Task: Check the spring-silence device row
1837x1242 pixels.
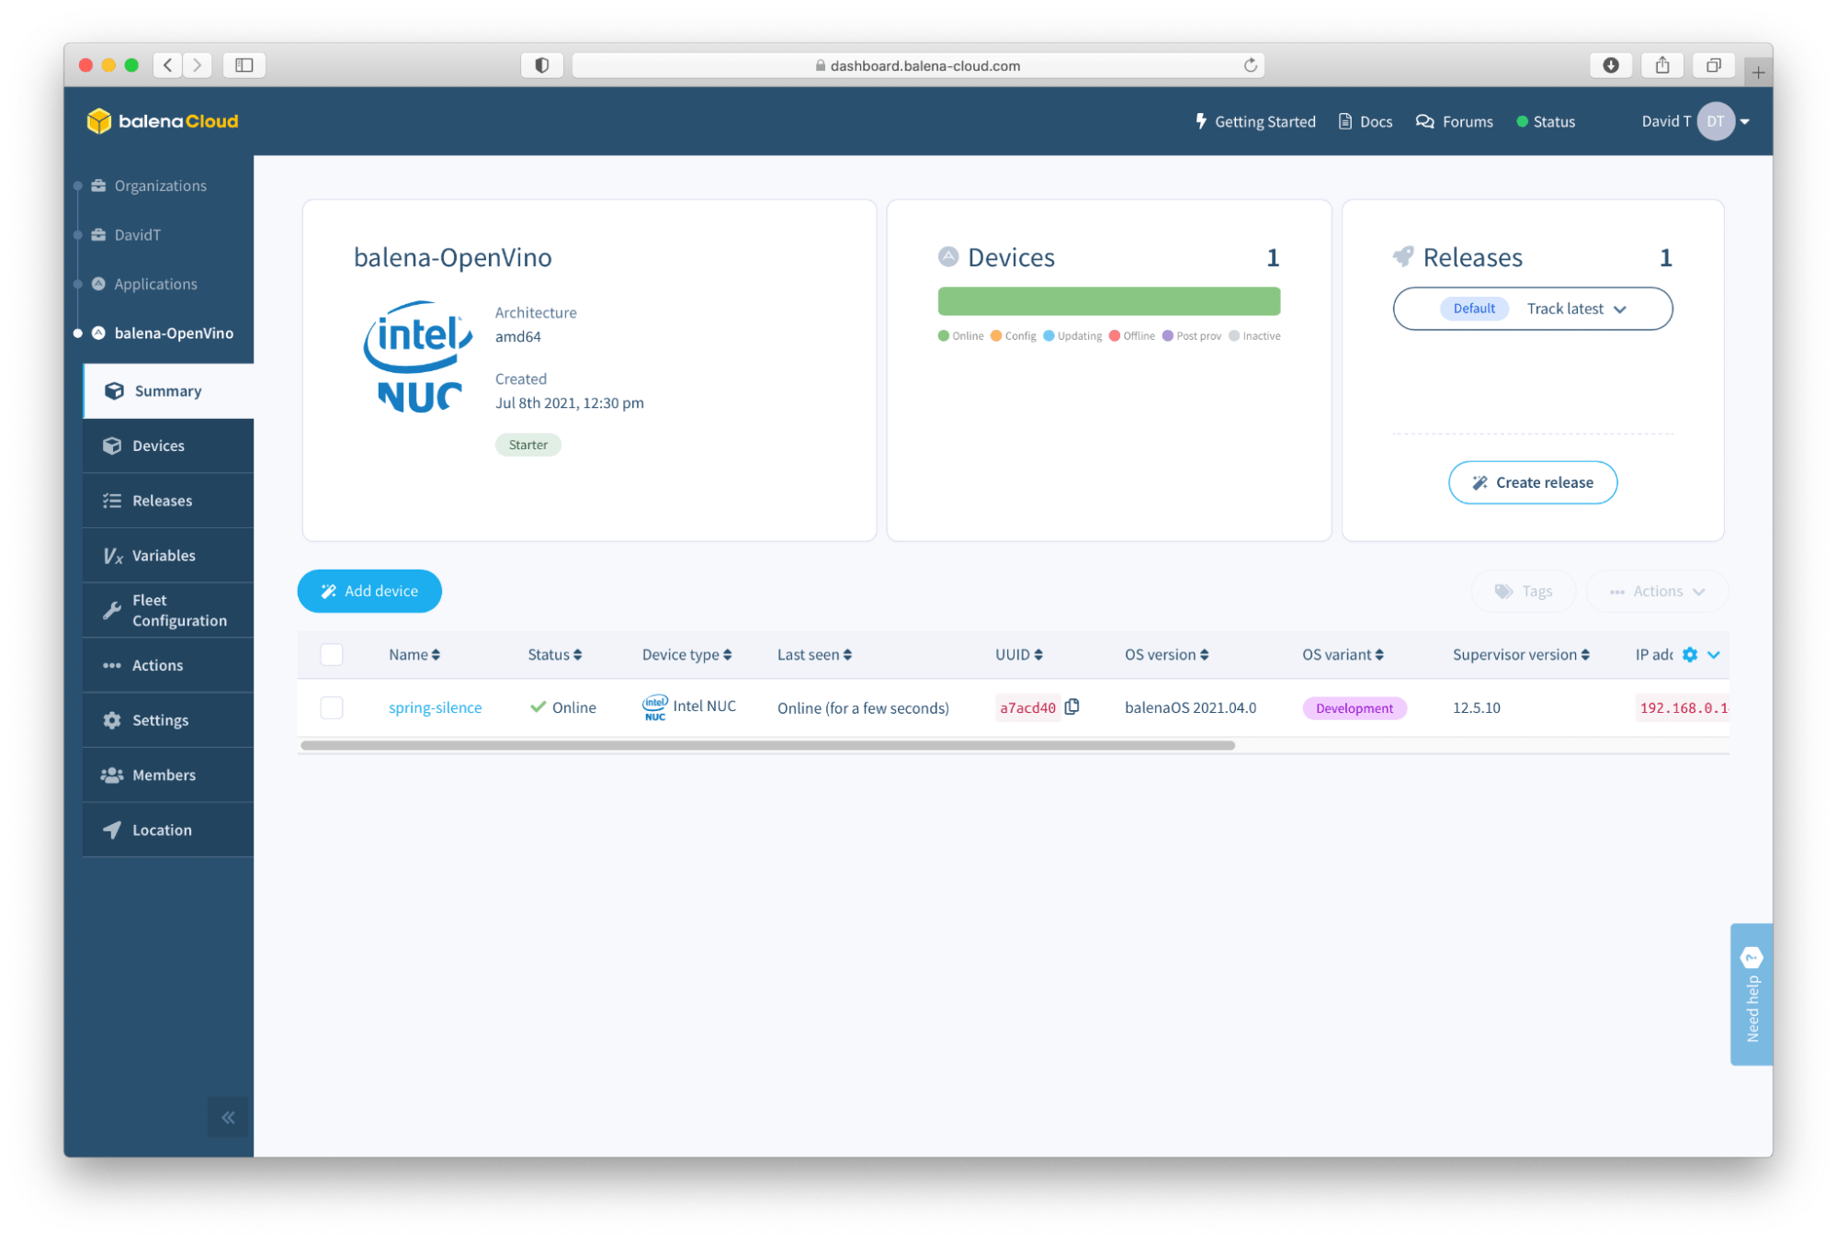Action: 332,707
